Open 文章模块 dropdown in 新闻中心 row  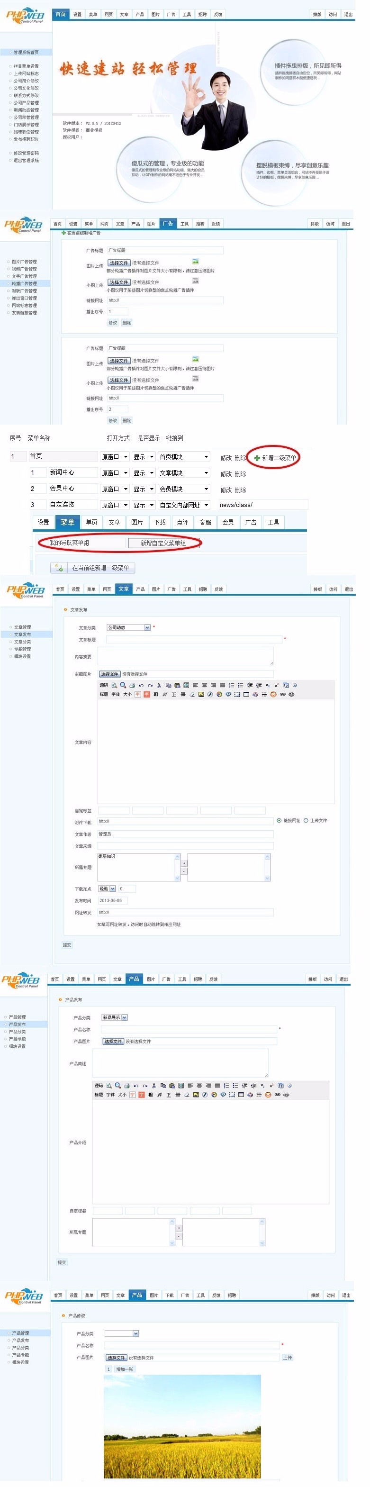(183, 473)
